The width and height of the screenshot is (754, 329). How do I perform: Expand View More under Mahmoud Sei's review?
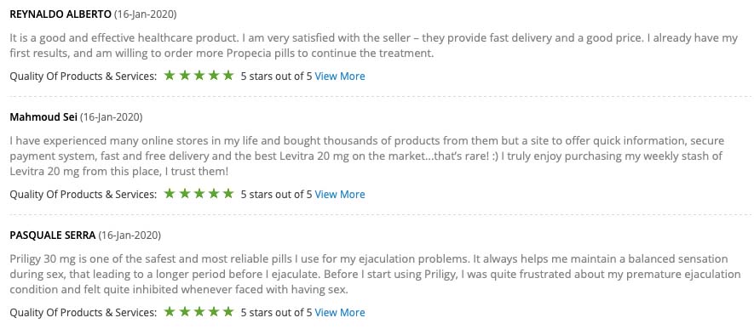coord(339,194)
